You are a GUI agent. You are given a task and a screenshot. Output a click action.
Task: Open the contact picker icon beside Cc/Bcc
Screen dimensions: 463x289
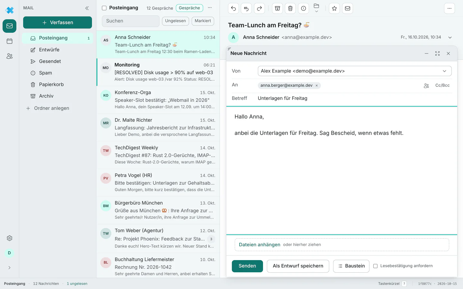tap(426, 86)
